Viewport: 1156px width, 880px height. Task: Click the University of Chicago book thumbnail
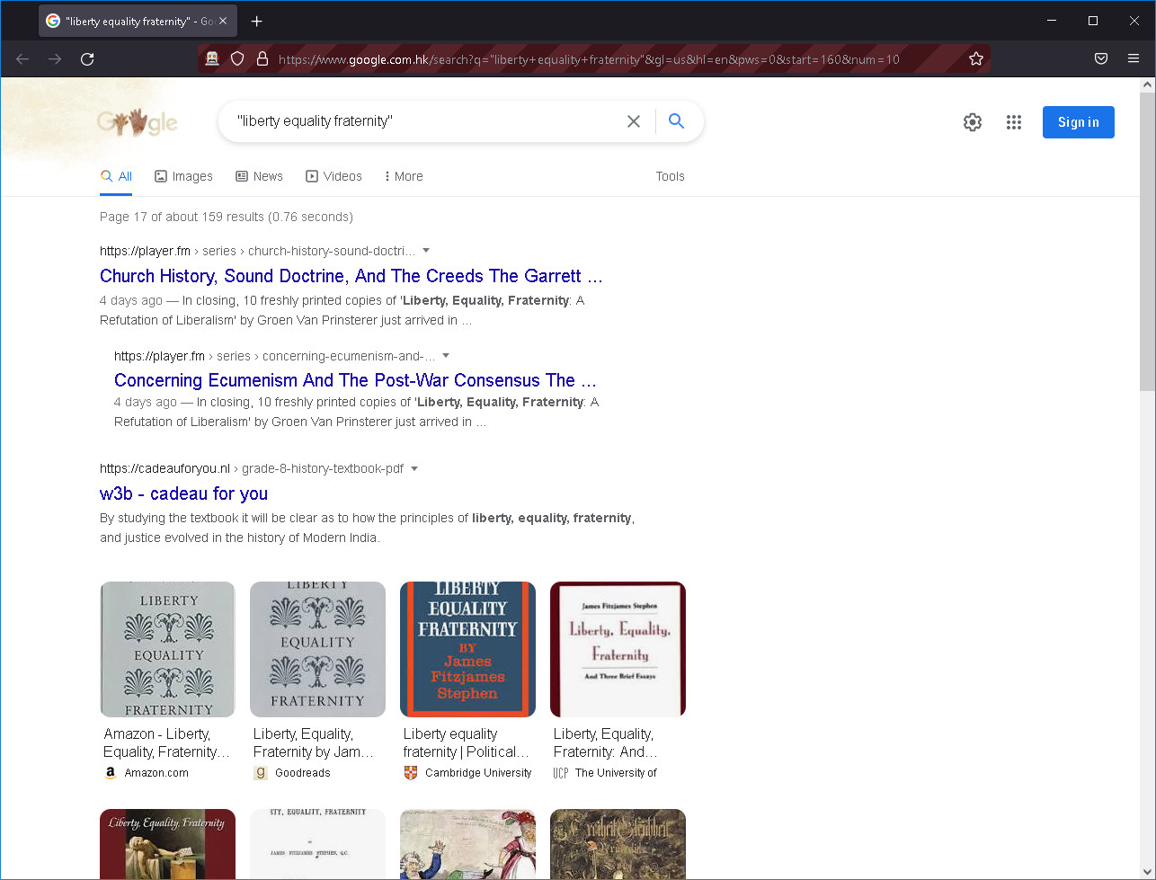click(618, 649)
